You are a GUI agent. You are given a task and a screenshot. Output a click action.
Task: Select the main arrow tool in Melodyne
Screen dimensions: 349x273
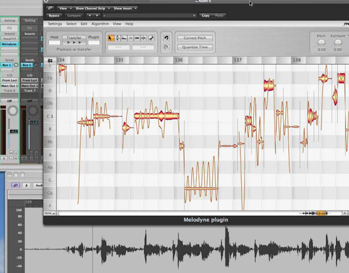point(111,38)
